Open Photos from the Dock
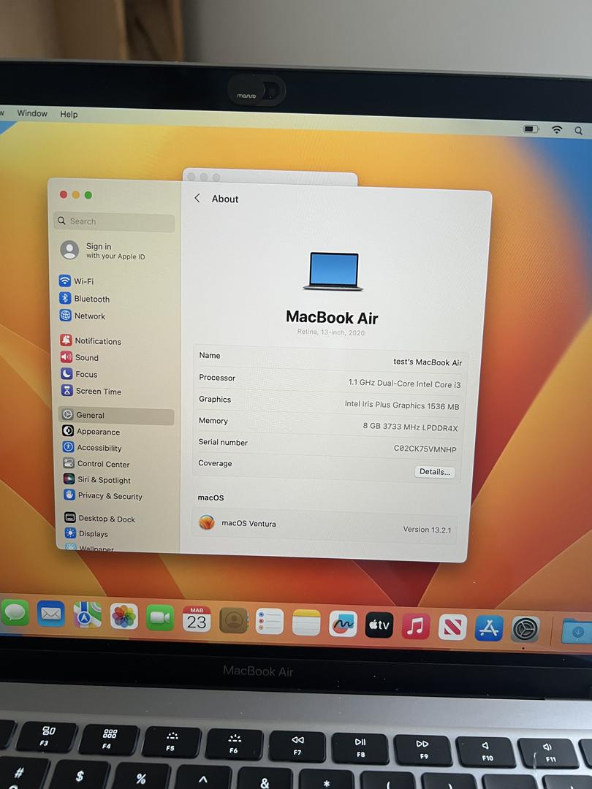The height and width of the screenshot is (789, 592). [x=124, y=616]
